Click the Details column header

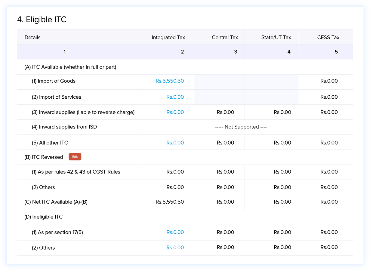[x=32, y=38]
